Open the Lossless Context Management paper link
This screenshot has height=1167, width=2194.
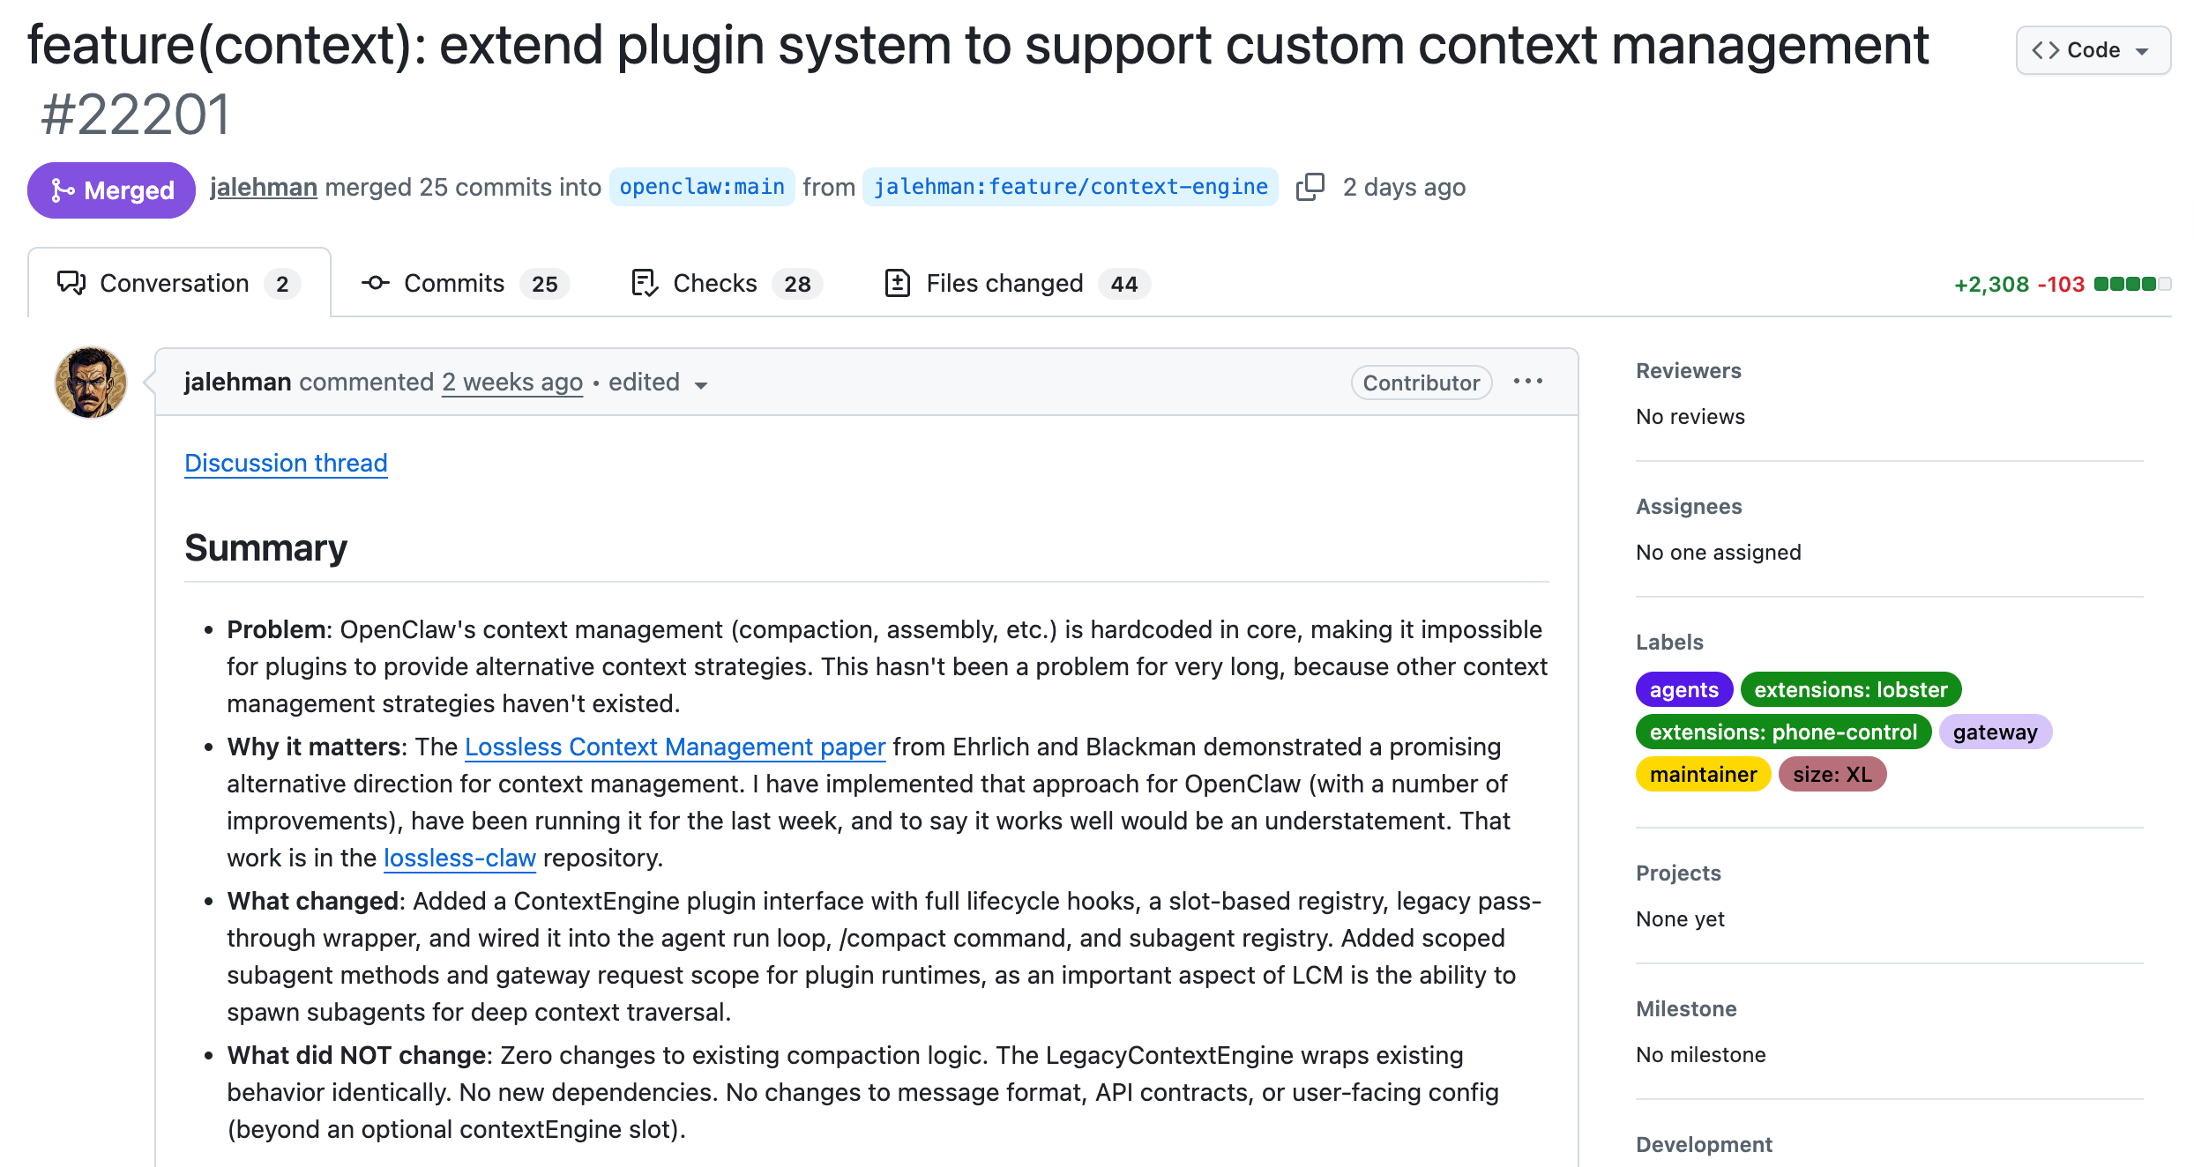675,747
